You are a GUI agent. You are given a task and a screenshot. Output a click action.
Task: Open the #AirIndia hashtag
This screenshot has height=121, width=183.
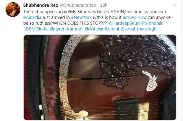click(32, 17)
